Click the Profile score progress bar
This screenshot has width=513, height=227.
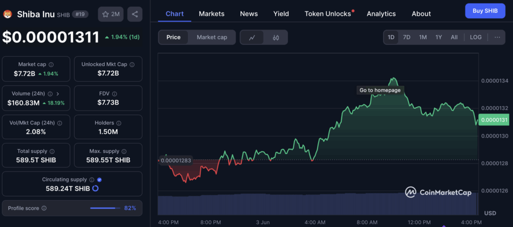click(104, 208)
